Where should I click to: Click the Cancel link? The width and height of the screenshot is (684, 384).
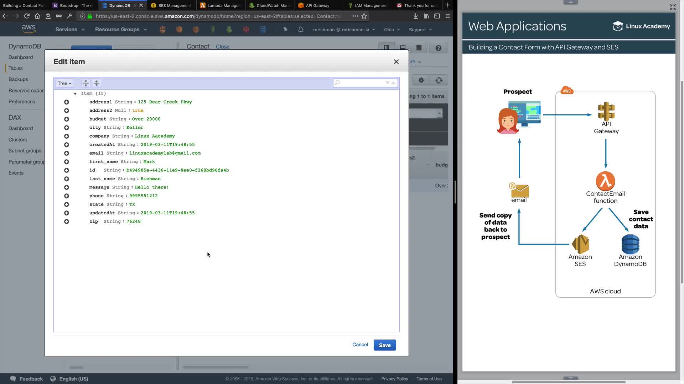(x=360, y=345)
